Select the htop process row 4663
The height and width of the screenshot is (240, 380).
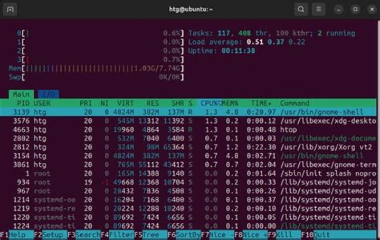click(188, 130)
